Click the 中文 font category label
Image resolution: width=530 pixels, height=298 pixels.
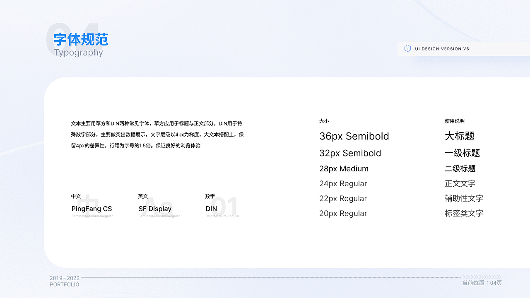tap(76, 196)
